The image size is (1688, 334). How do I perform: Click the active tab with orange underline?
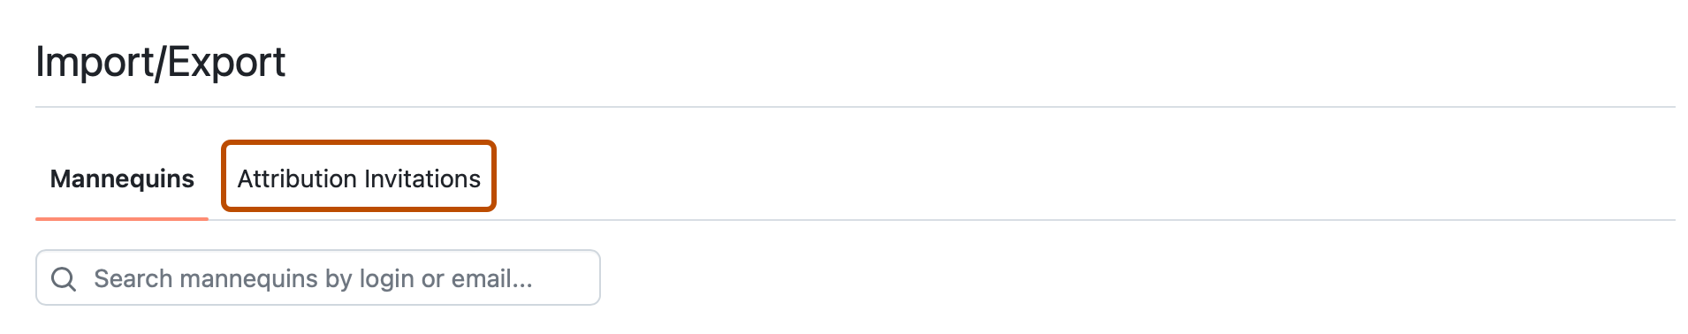tap(122, 178)
